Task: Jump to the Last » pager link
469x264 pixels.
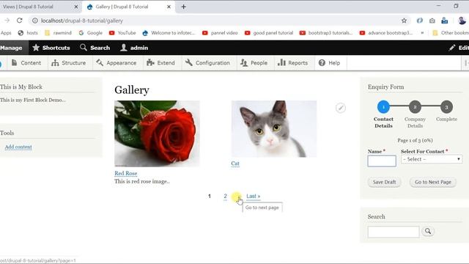Action: (x=253, y=196)
